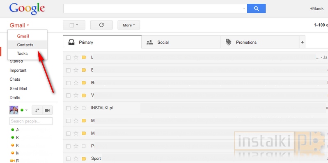This screenshot has height=163, width=328.
Task: Star the first email in the list
Action: [x=76, y=57]
